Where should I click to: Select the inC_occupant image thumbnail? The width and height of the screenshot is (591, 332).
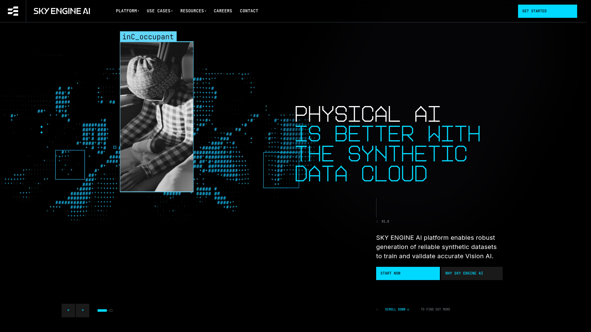[157, 117]
